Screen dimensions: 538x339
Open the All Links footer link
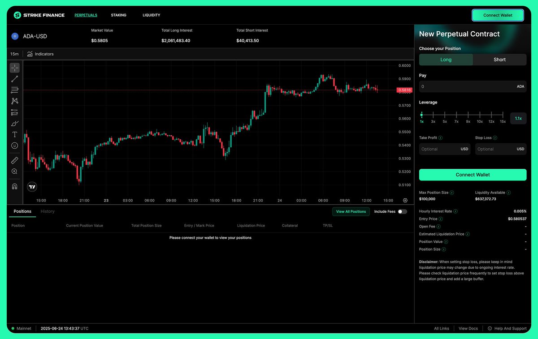pos(442,328)
